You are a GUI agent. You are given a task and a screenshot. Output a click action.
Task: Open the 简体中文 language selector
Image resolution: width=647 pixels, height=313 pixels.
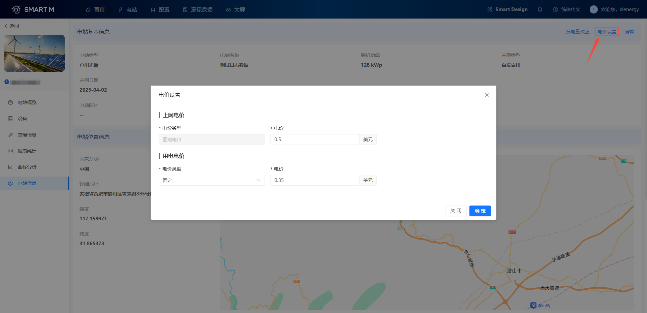567,9
